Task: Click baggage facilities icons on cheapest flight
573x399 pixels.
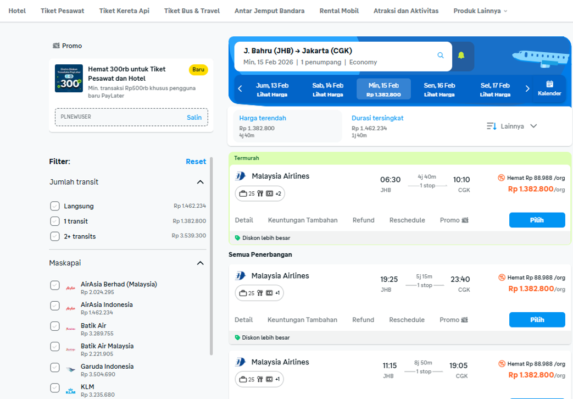Action: [260, 193]
